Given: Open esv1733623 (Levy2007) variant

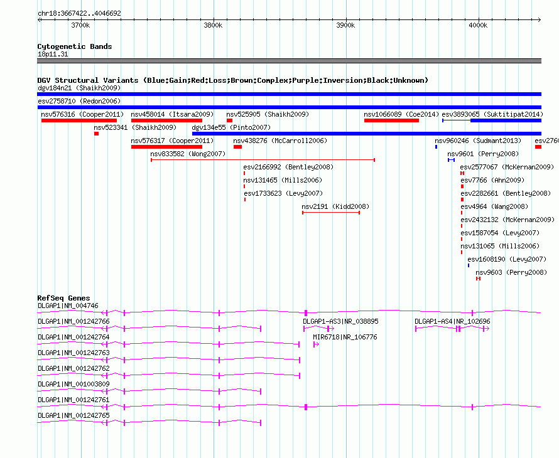Looking at the screenshot, I should coord(283,193).
